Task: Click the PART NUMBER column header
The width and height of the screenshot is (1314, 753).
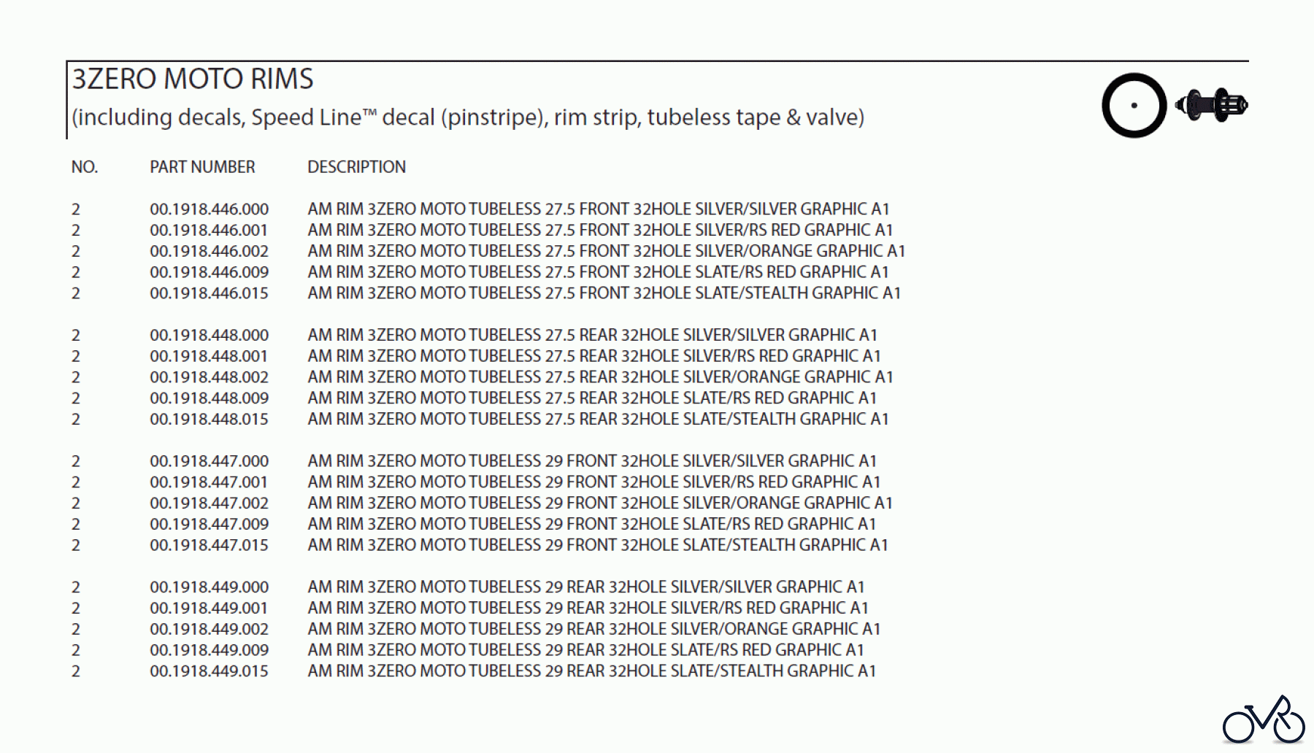Action: click(202, 167)
